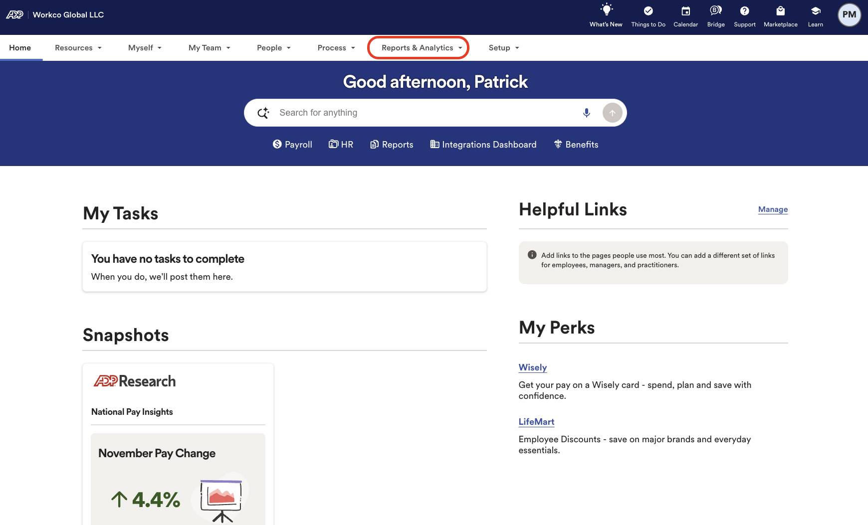This screenshot has height=525, width=868.
Task: Open the Calendar icon
Action: (686, 11)
